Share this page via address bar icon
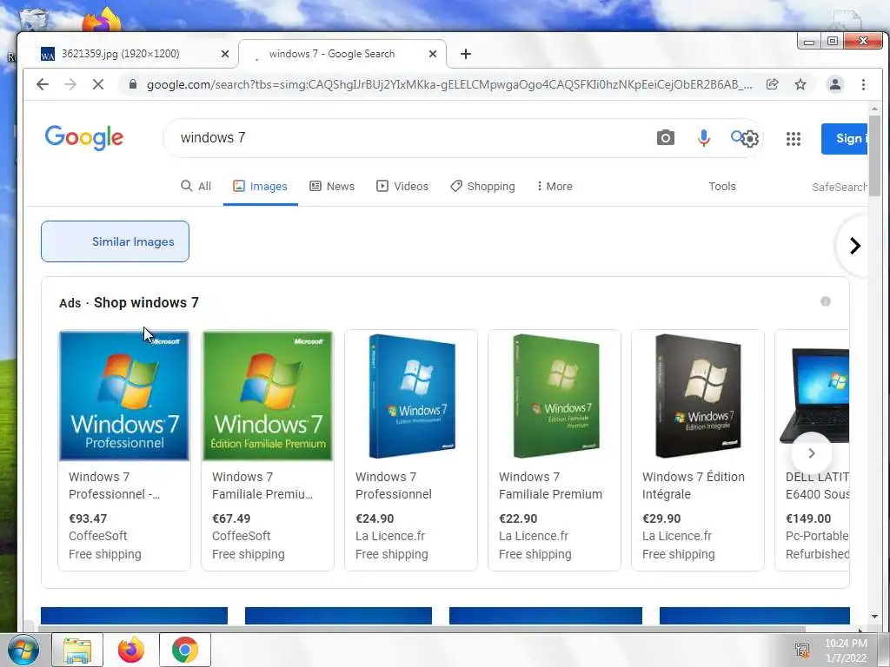This screenshot has height=667, width=890. pyautogui.click(x=772, y=84)
